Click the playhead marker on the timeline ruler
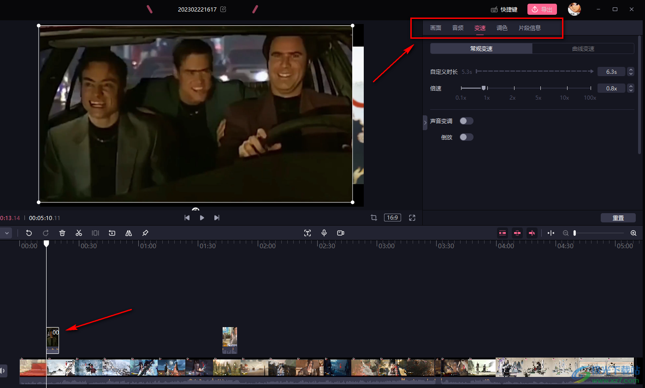 pos(46,243)
